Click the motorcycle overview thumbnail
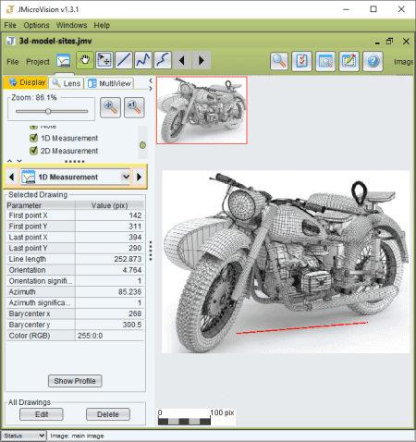The image size is (416, 442). 202,110
